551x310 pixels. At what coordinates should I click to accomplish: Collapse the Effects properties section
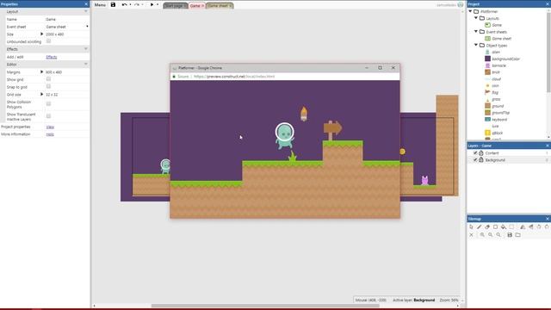(86, 49)
